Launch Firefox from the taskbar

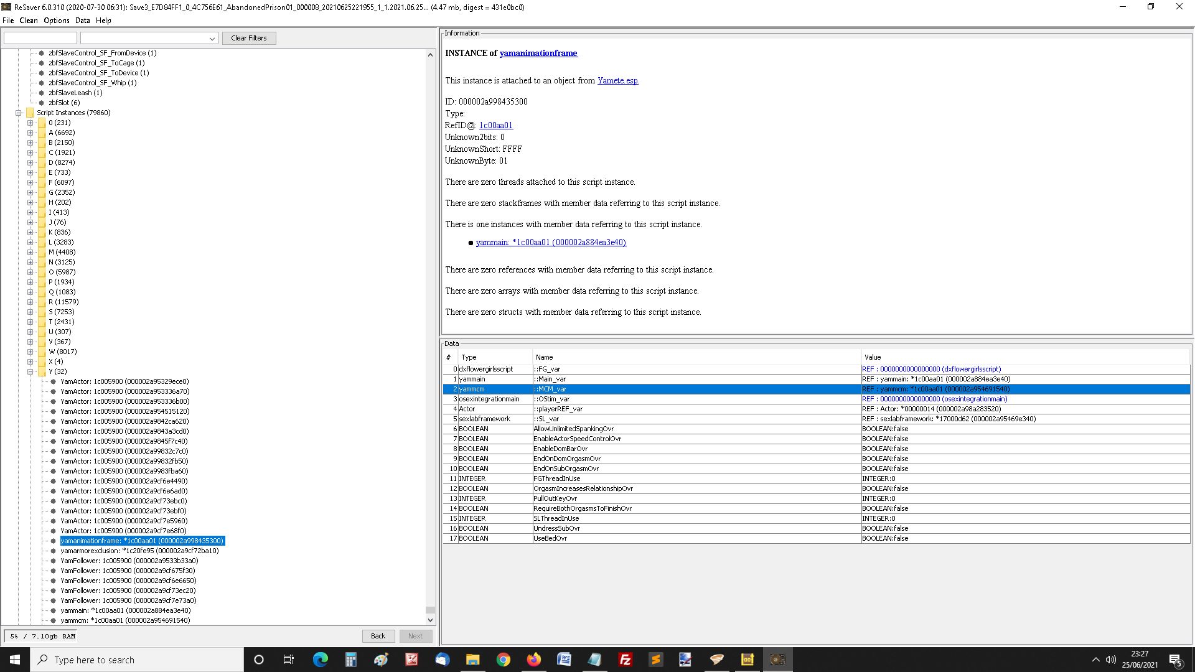[x=533, y=660]
